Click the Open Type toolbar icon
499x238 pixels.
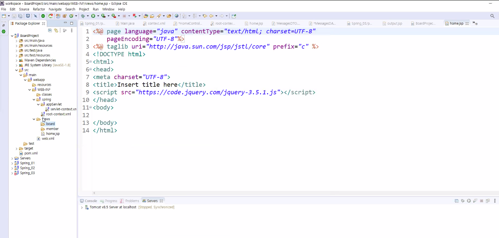pyautogui.click(x=146, y=16)
